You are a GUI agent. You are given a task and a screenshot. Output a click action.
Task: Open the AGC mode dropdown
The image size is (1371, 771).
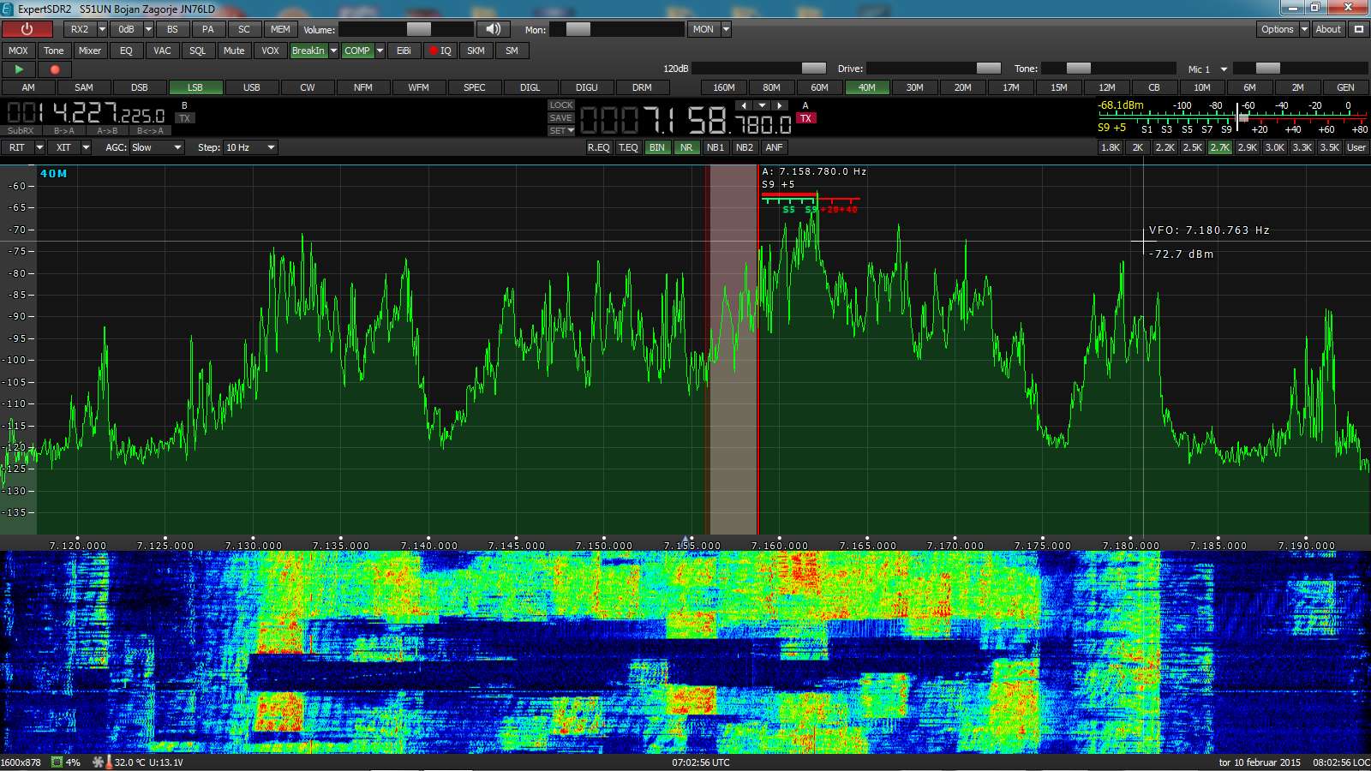tap(157, 147)
